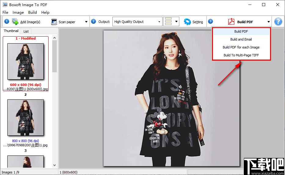Click the Boxoft app icon in title bar
Viewport: 285px width, 175px height.
click(x=5, y=5)
